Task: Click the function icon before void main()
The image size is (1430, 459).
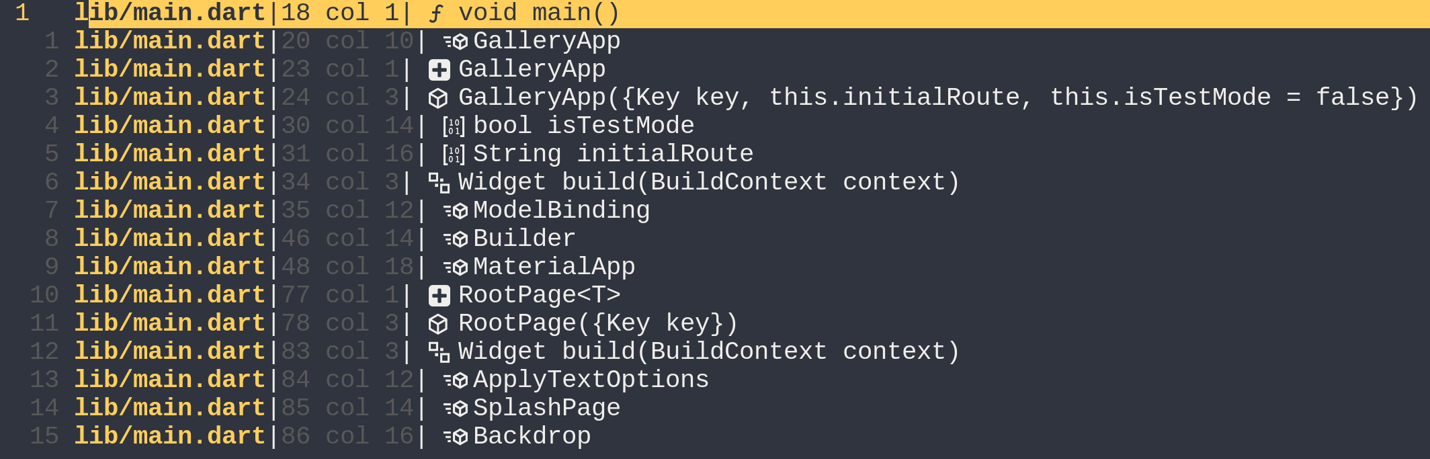Action: point(437,13)
